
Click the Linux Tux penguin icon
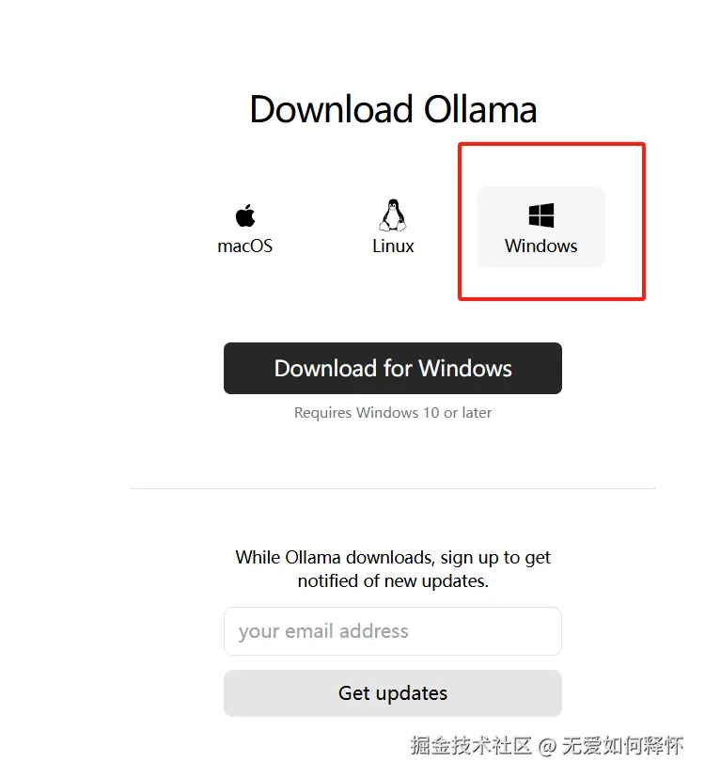click(x=393, y=214)
